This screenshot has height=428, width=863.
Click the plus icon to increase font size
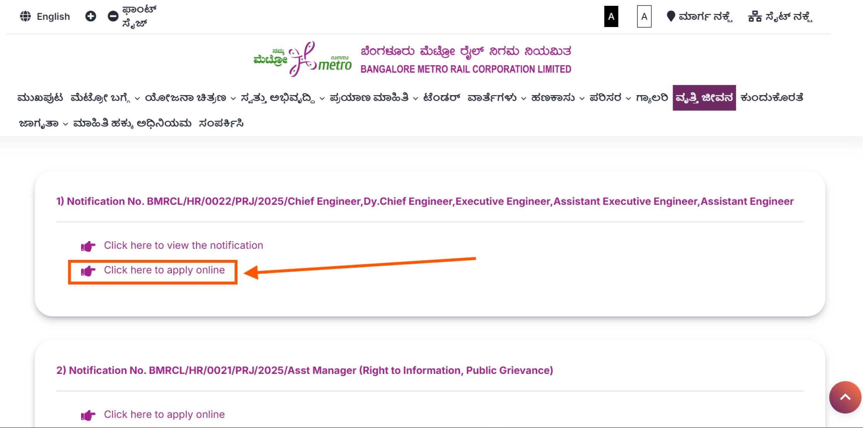[x=90, y=16]
